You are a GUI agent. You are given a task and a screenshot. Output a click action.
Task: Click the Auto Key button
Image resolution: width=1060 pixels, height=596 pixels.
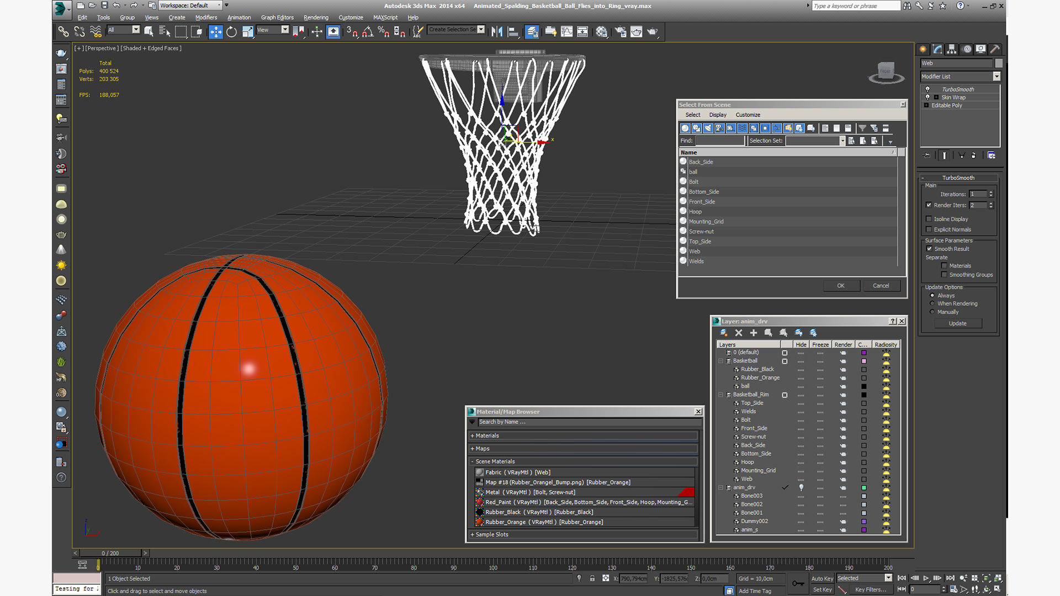pyautogui.click(x=822, y=578)
